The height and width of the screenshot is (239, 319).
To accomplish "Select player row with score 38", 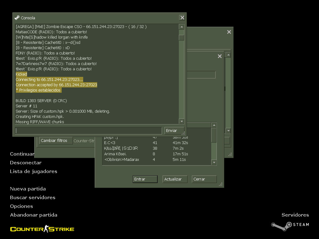I will click(x=157, y=148).
